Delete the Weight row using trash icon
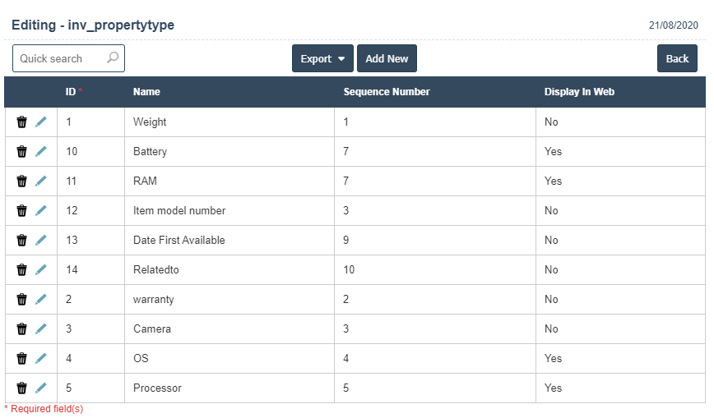714x418 pixels. click(x=22, y=122)
